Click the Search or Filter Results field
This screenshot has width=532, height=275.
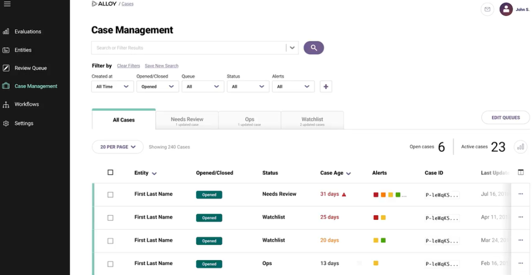[x=189, y=48]
